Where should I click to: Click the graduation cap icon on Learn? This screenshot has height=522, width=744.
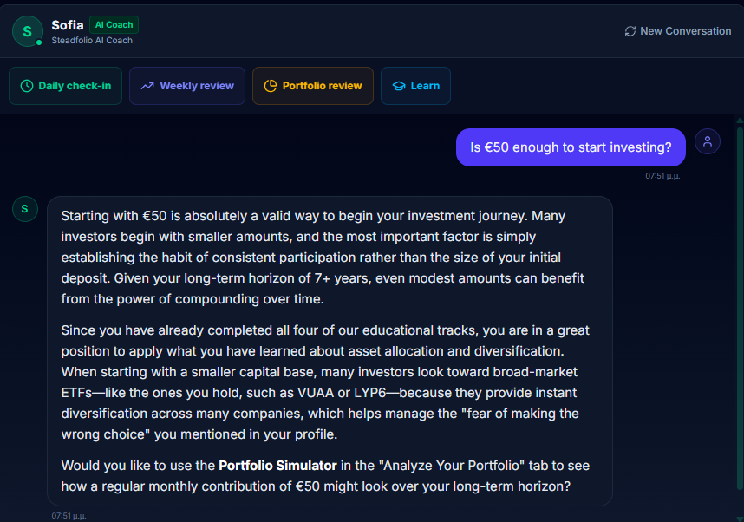click(x=399, y=86)
